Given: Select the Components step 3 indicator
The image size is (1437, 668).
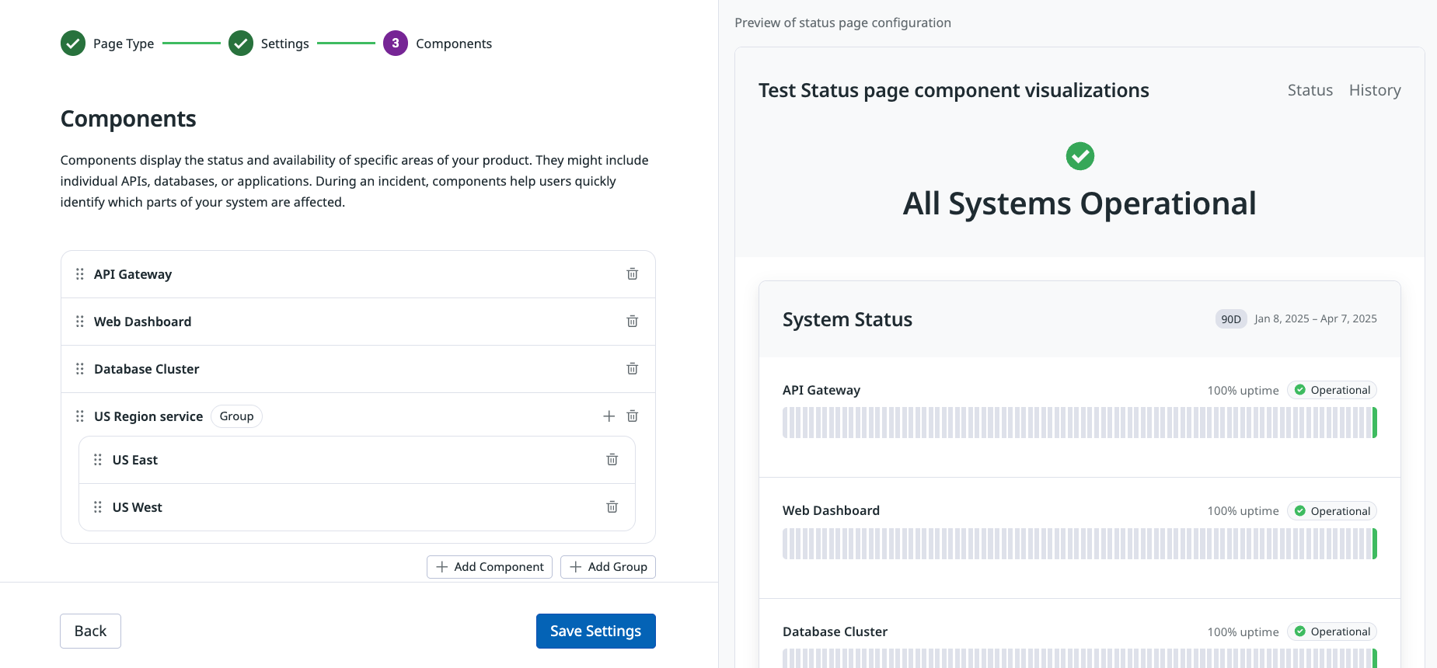Looking at the screenshot, I should (396, 43).
